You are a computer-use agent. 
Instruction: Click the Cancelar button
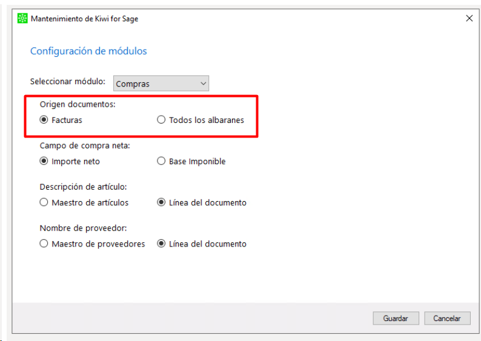click(x=447, y=319)
